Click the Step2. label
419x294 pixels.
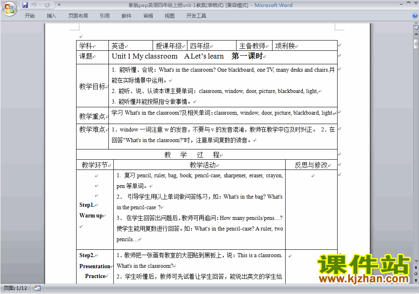[x=87, y=255]
